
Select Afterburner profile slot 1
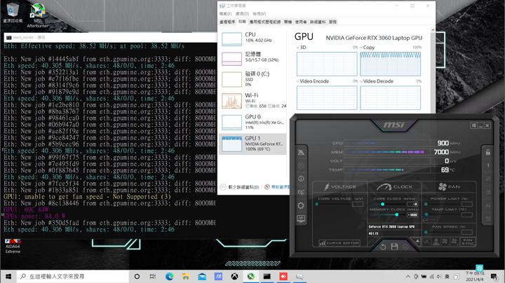pos(488,165)
